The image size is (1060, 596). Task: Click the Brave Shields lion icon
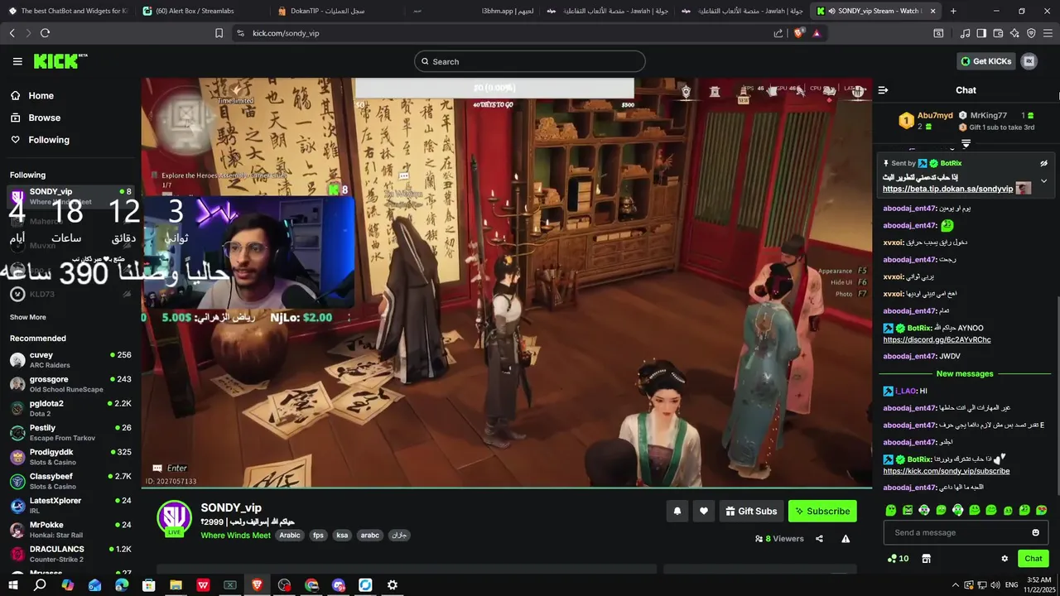point(798,33)
